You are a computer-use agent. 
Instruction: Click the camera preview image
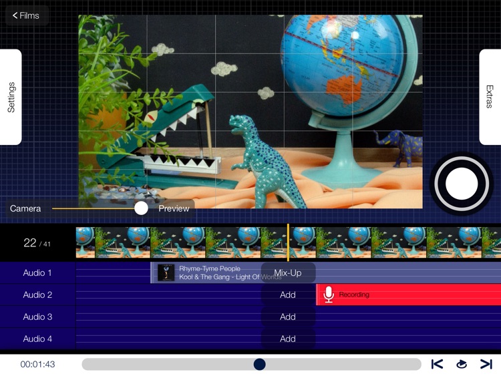(x=251, y=112)
